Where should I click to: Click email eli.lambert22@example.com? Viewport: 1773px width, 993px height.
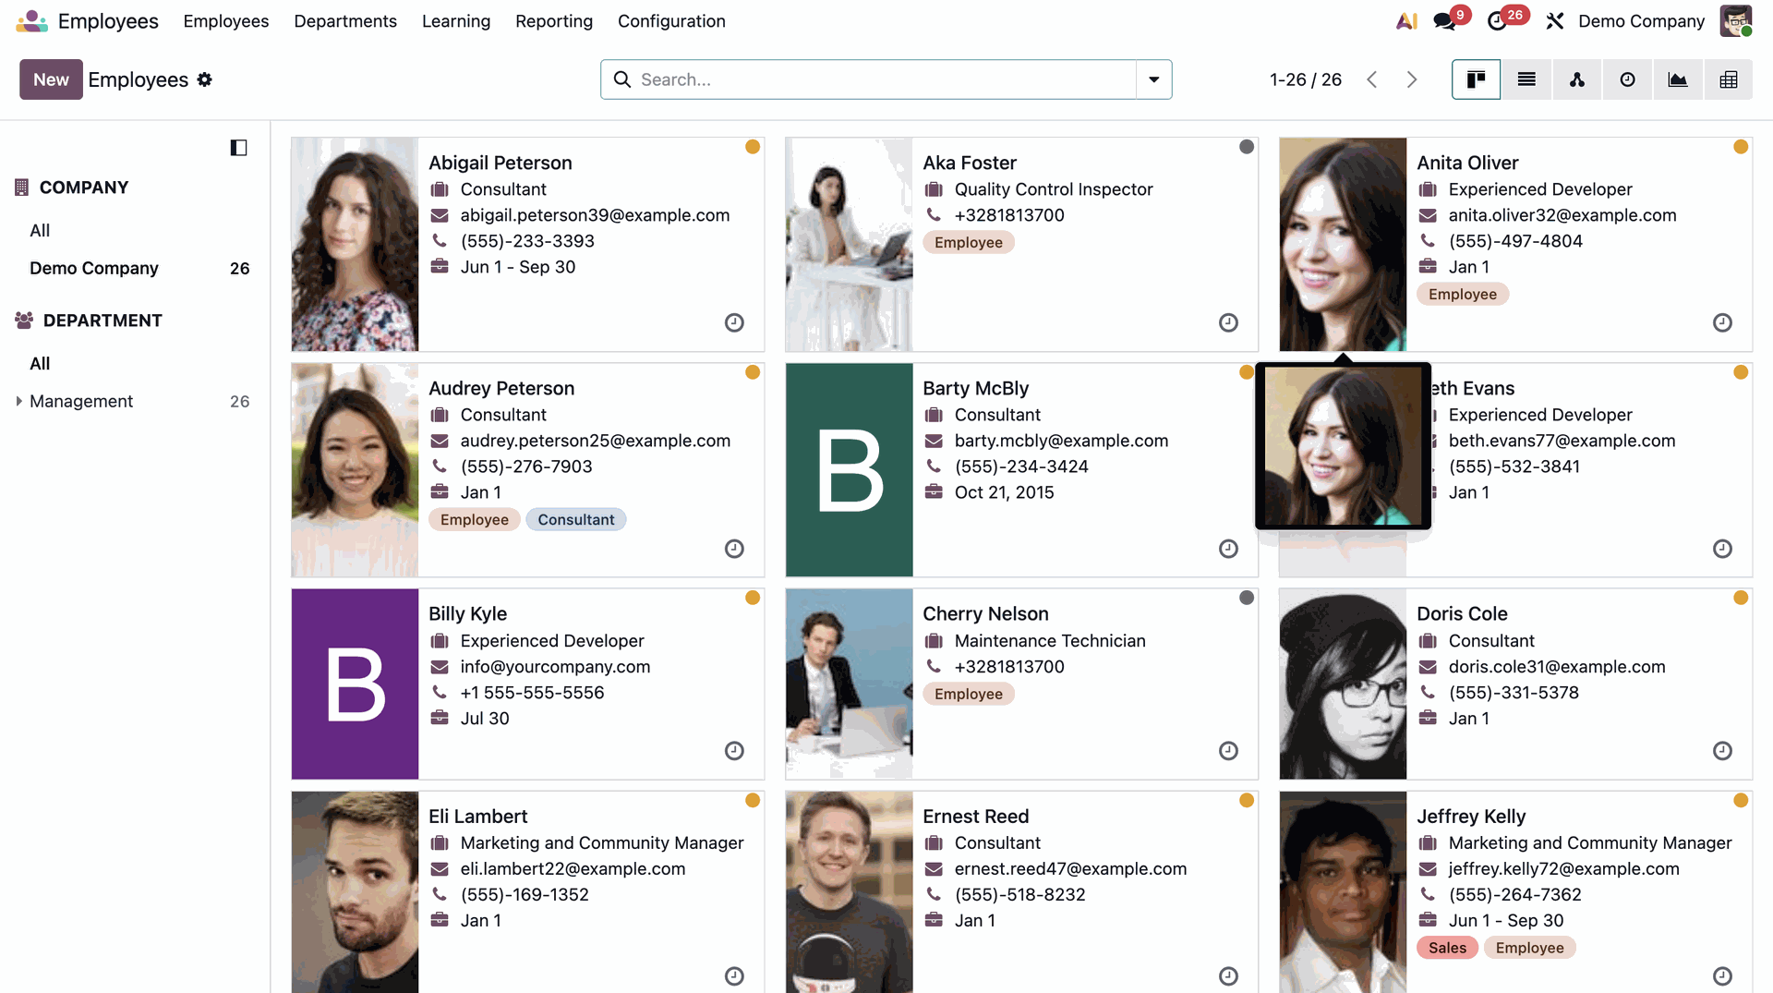573,868
